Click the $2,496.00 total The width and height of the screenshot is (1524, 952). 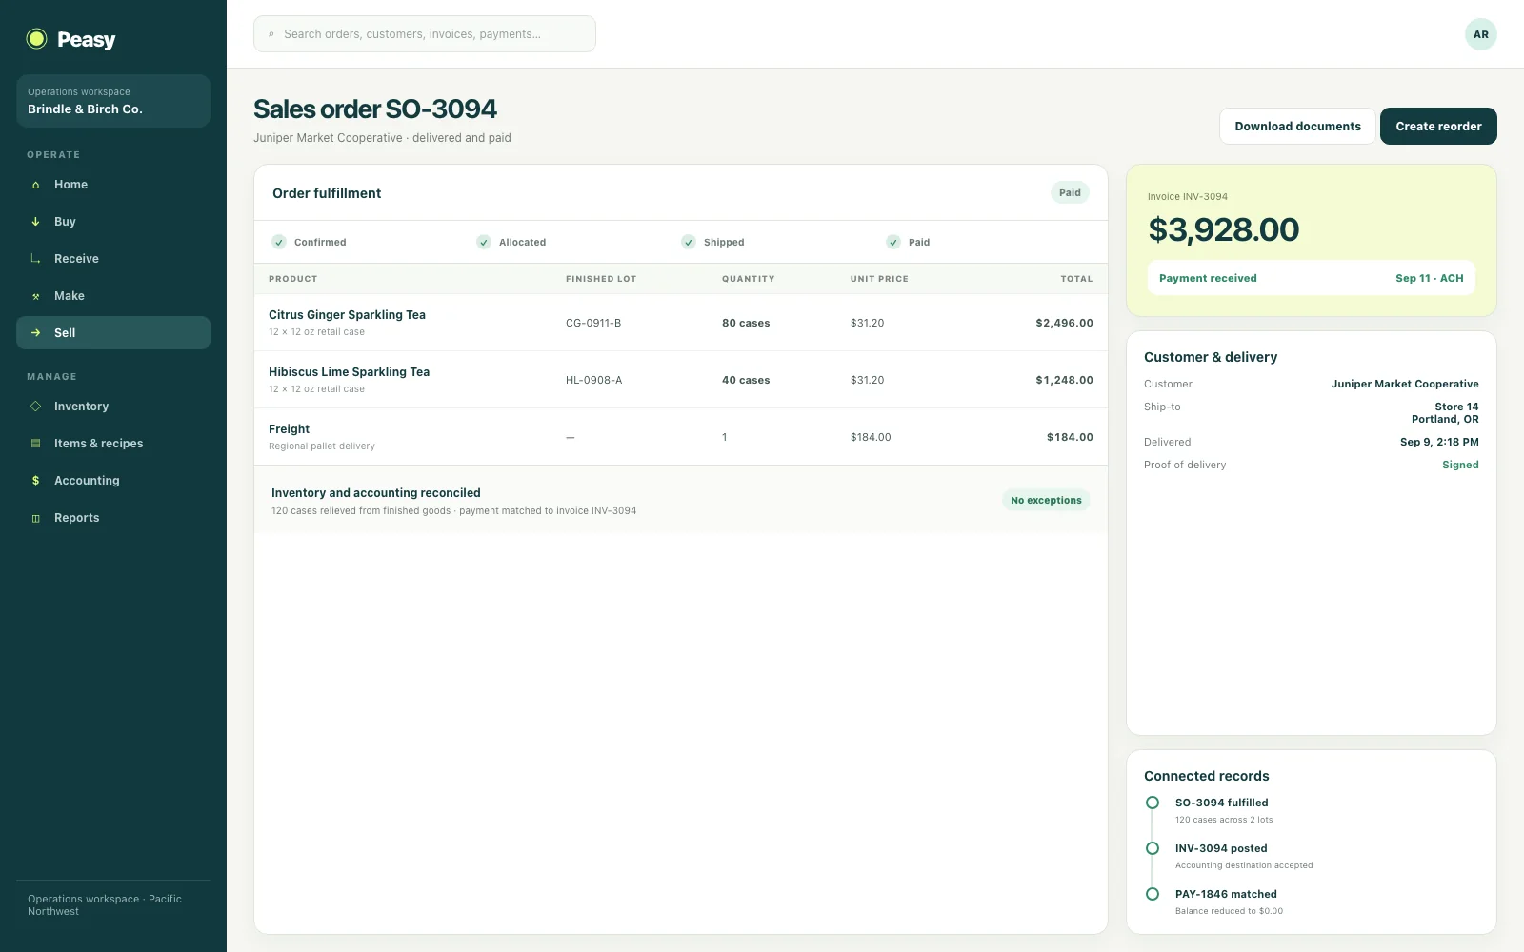click(1064, 323)
